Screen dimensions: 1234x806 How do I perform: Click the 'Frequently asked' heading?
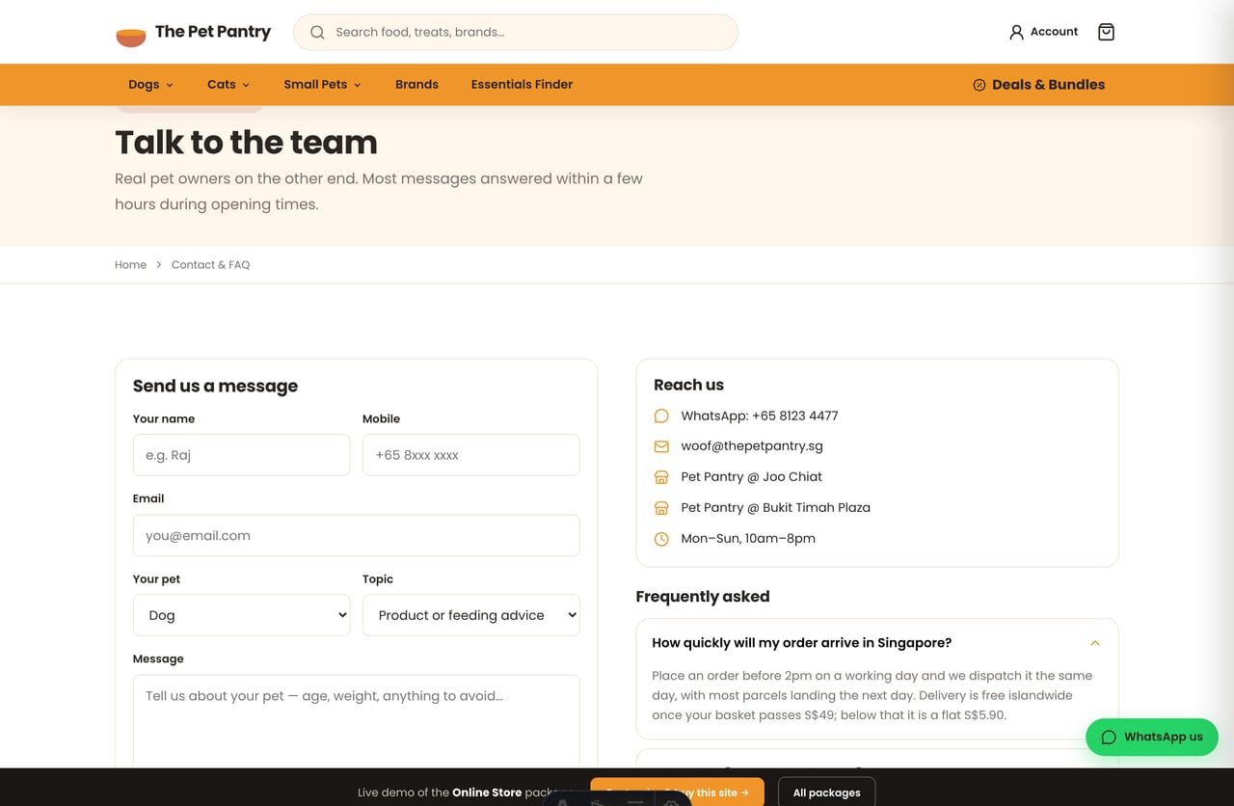pyautogui.click(x=703, y=597)
